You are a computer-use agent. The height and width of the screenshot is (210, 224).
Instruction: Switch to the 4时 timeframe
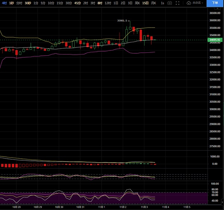pos(4,3)
